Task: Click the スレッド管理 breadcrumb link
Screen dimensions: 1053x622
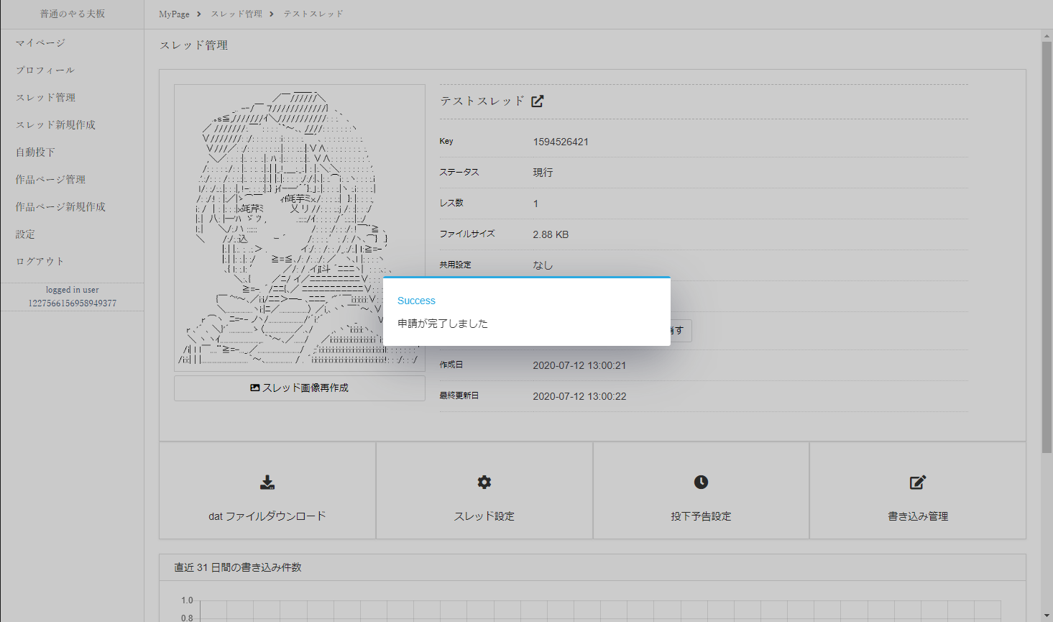Action: coord(236,13)
